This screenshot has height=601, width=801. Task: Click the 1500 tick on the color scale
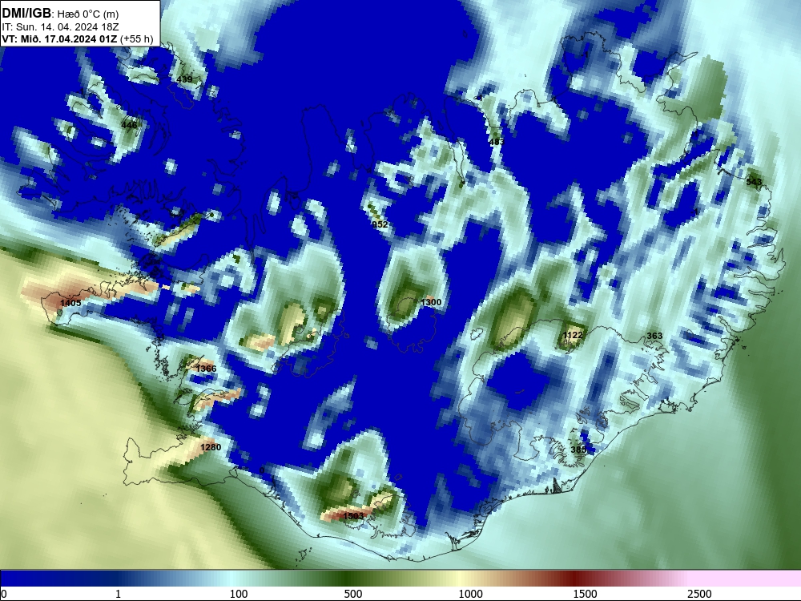(x=585, y=593)
